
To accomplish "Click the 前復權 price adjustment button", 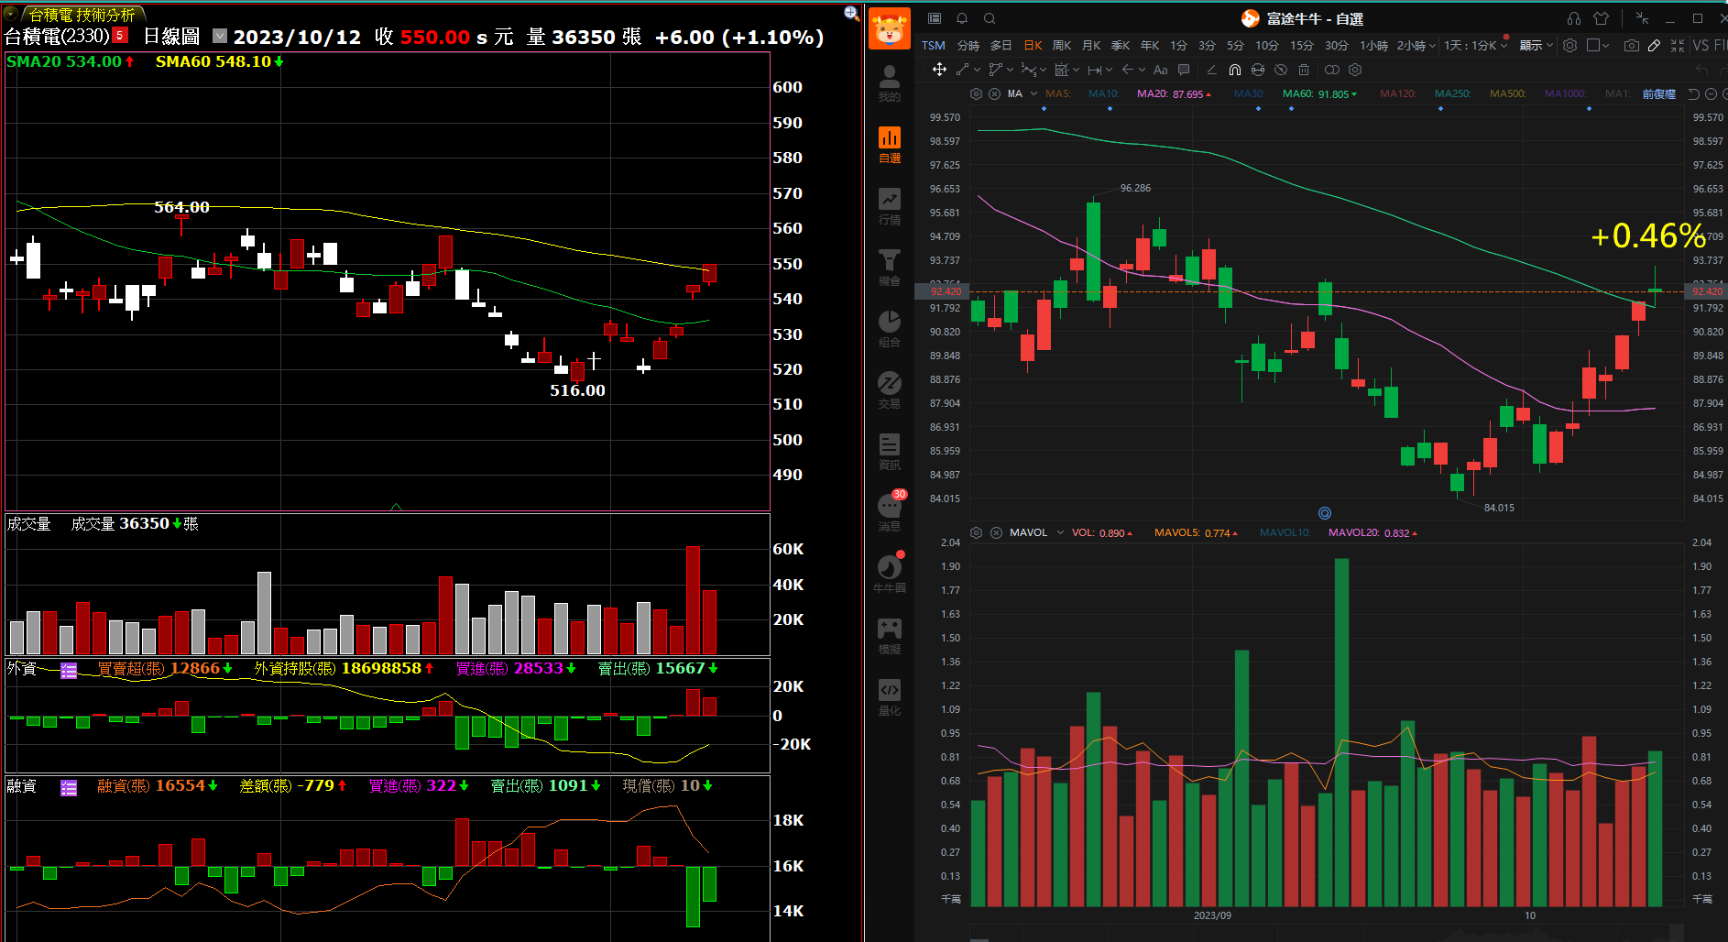I will click(x=1658, y=93).
